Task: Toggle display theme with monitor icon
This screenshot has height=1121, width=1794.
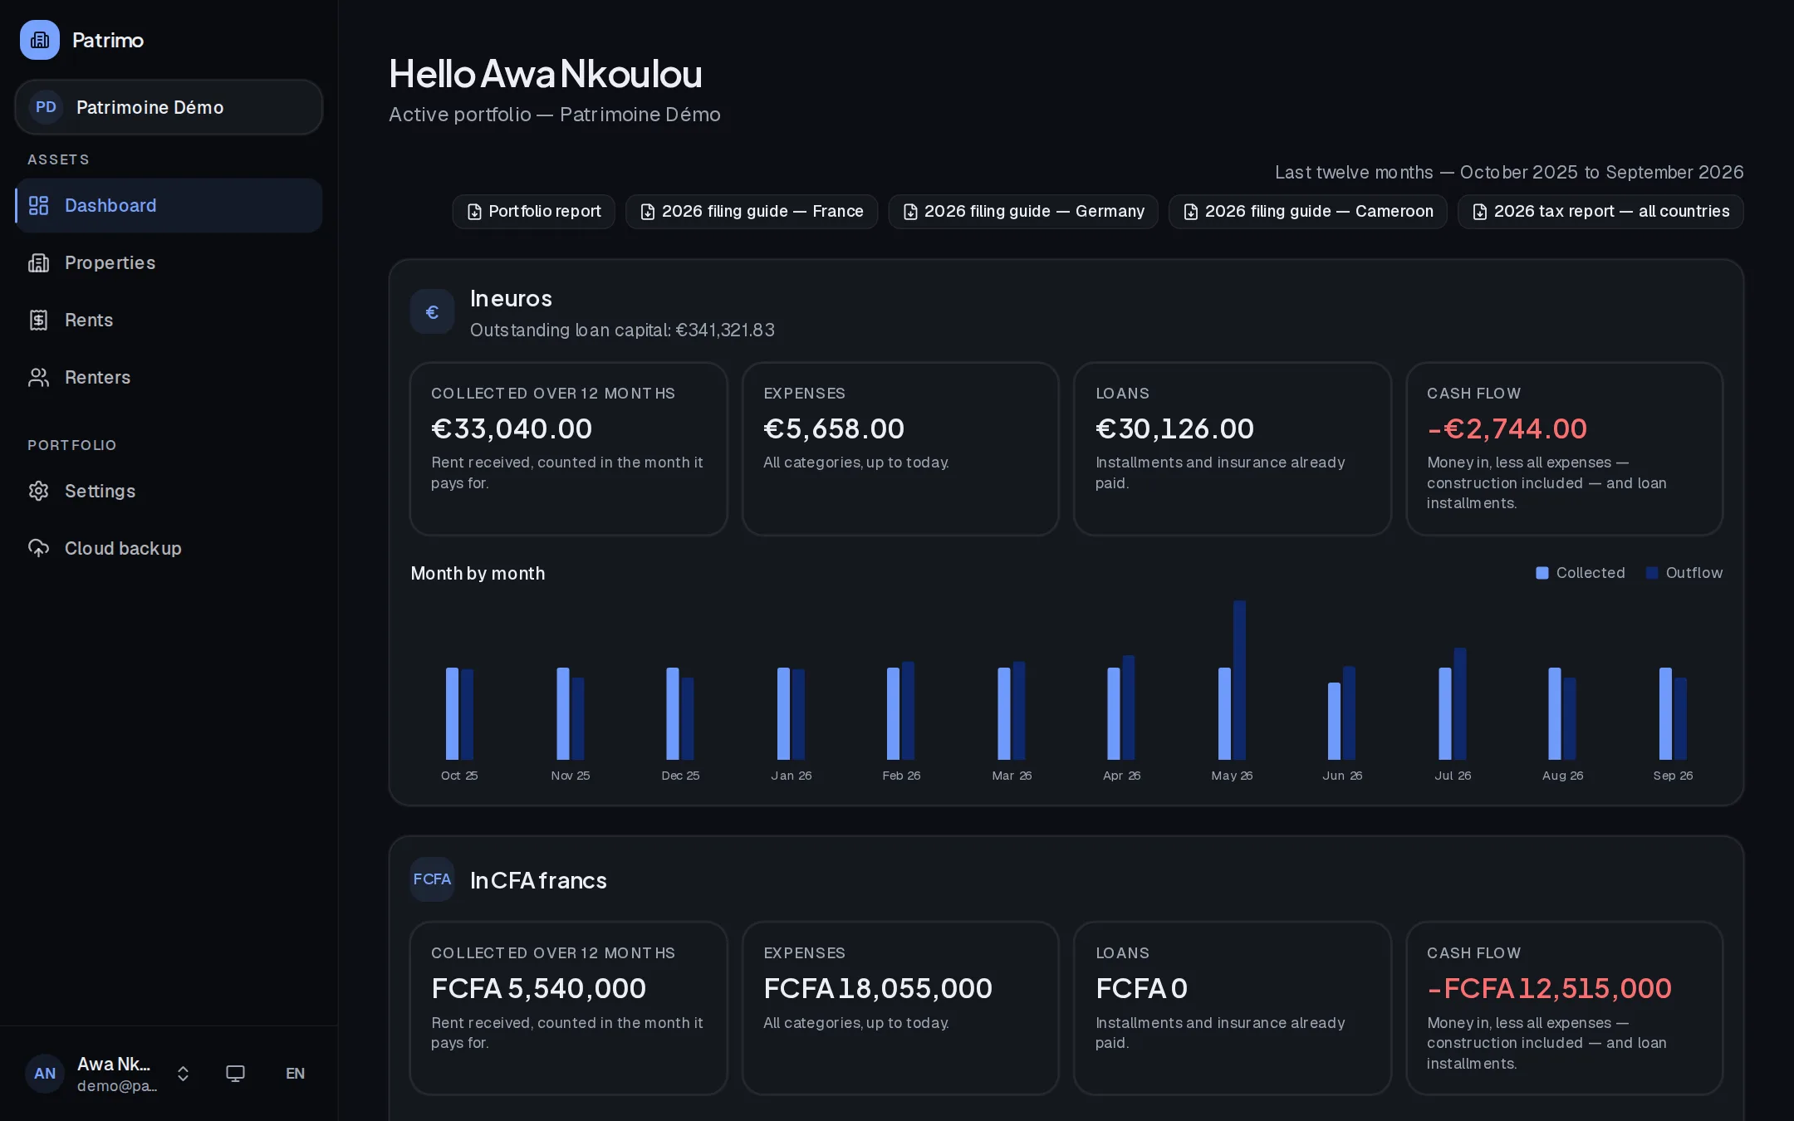Action: pos(236,1074)
